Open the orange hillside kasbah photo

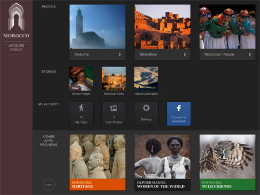coord(162,27)
